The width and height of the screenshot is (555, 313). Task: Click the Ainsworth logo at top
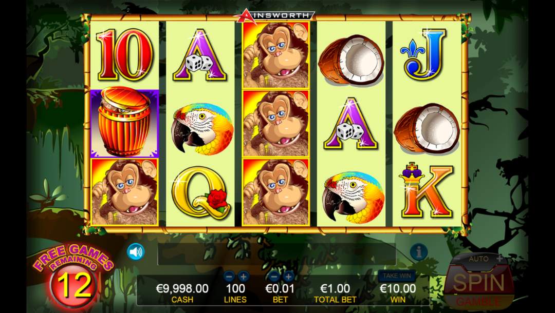tap(274, 16)
